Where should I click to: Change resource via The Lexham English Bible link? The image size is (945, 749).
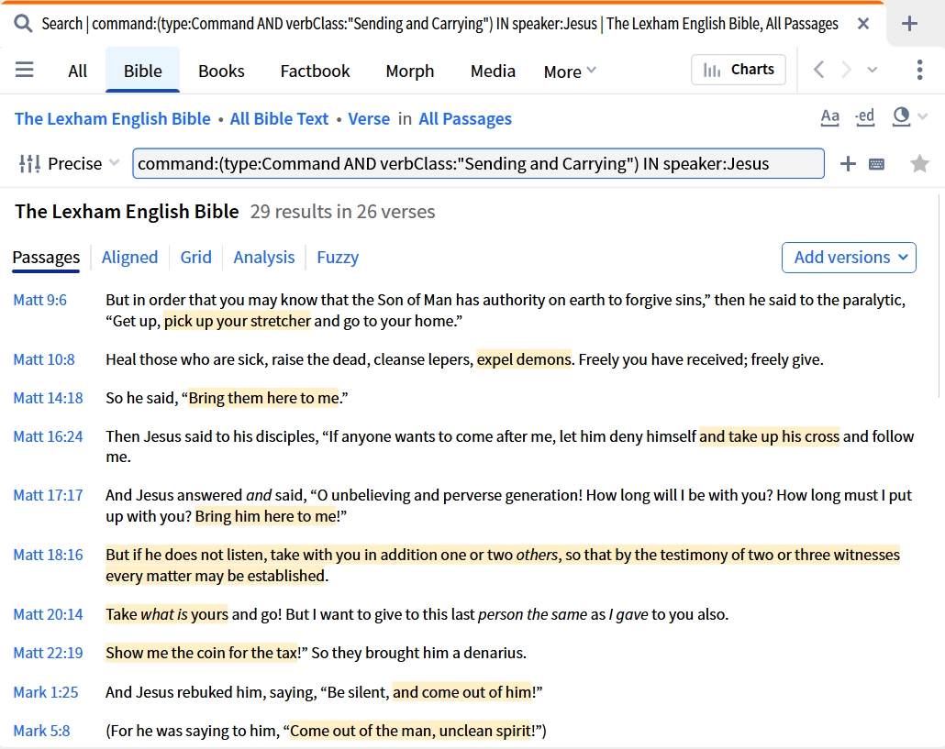(x=113, y=118)
